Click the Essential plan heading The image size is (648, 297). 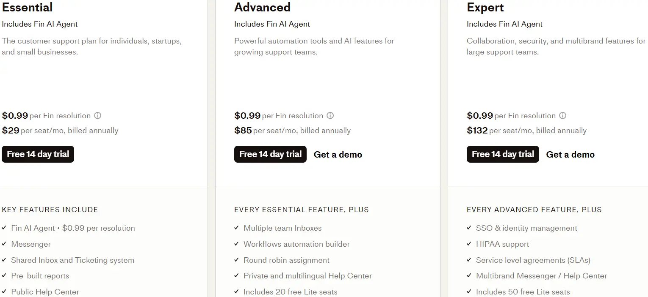click(x=27, y=7)
